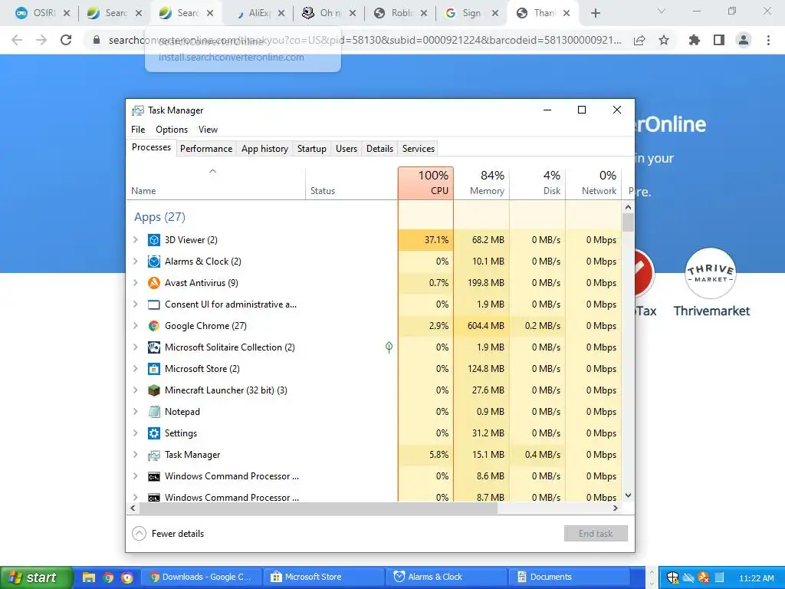Expand the Alarms & Clock process group

tap(135, 262)
